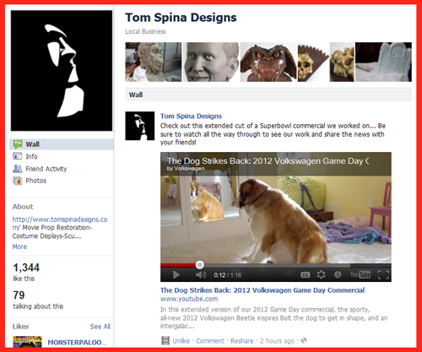Click the 'by Volkswagen' channel label
The image size is (422, 352).
pos(186,169)
